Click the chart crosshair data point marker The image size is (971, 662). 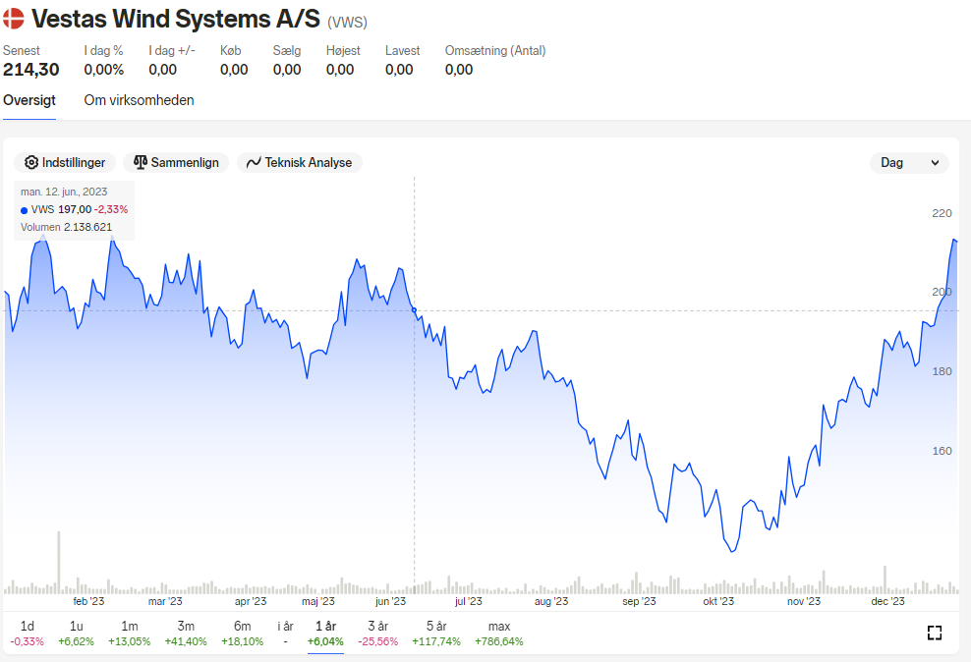pos(415,310)
